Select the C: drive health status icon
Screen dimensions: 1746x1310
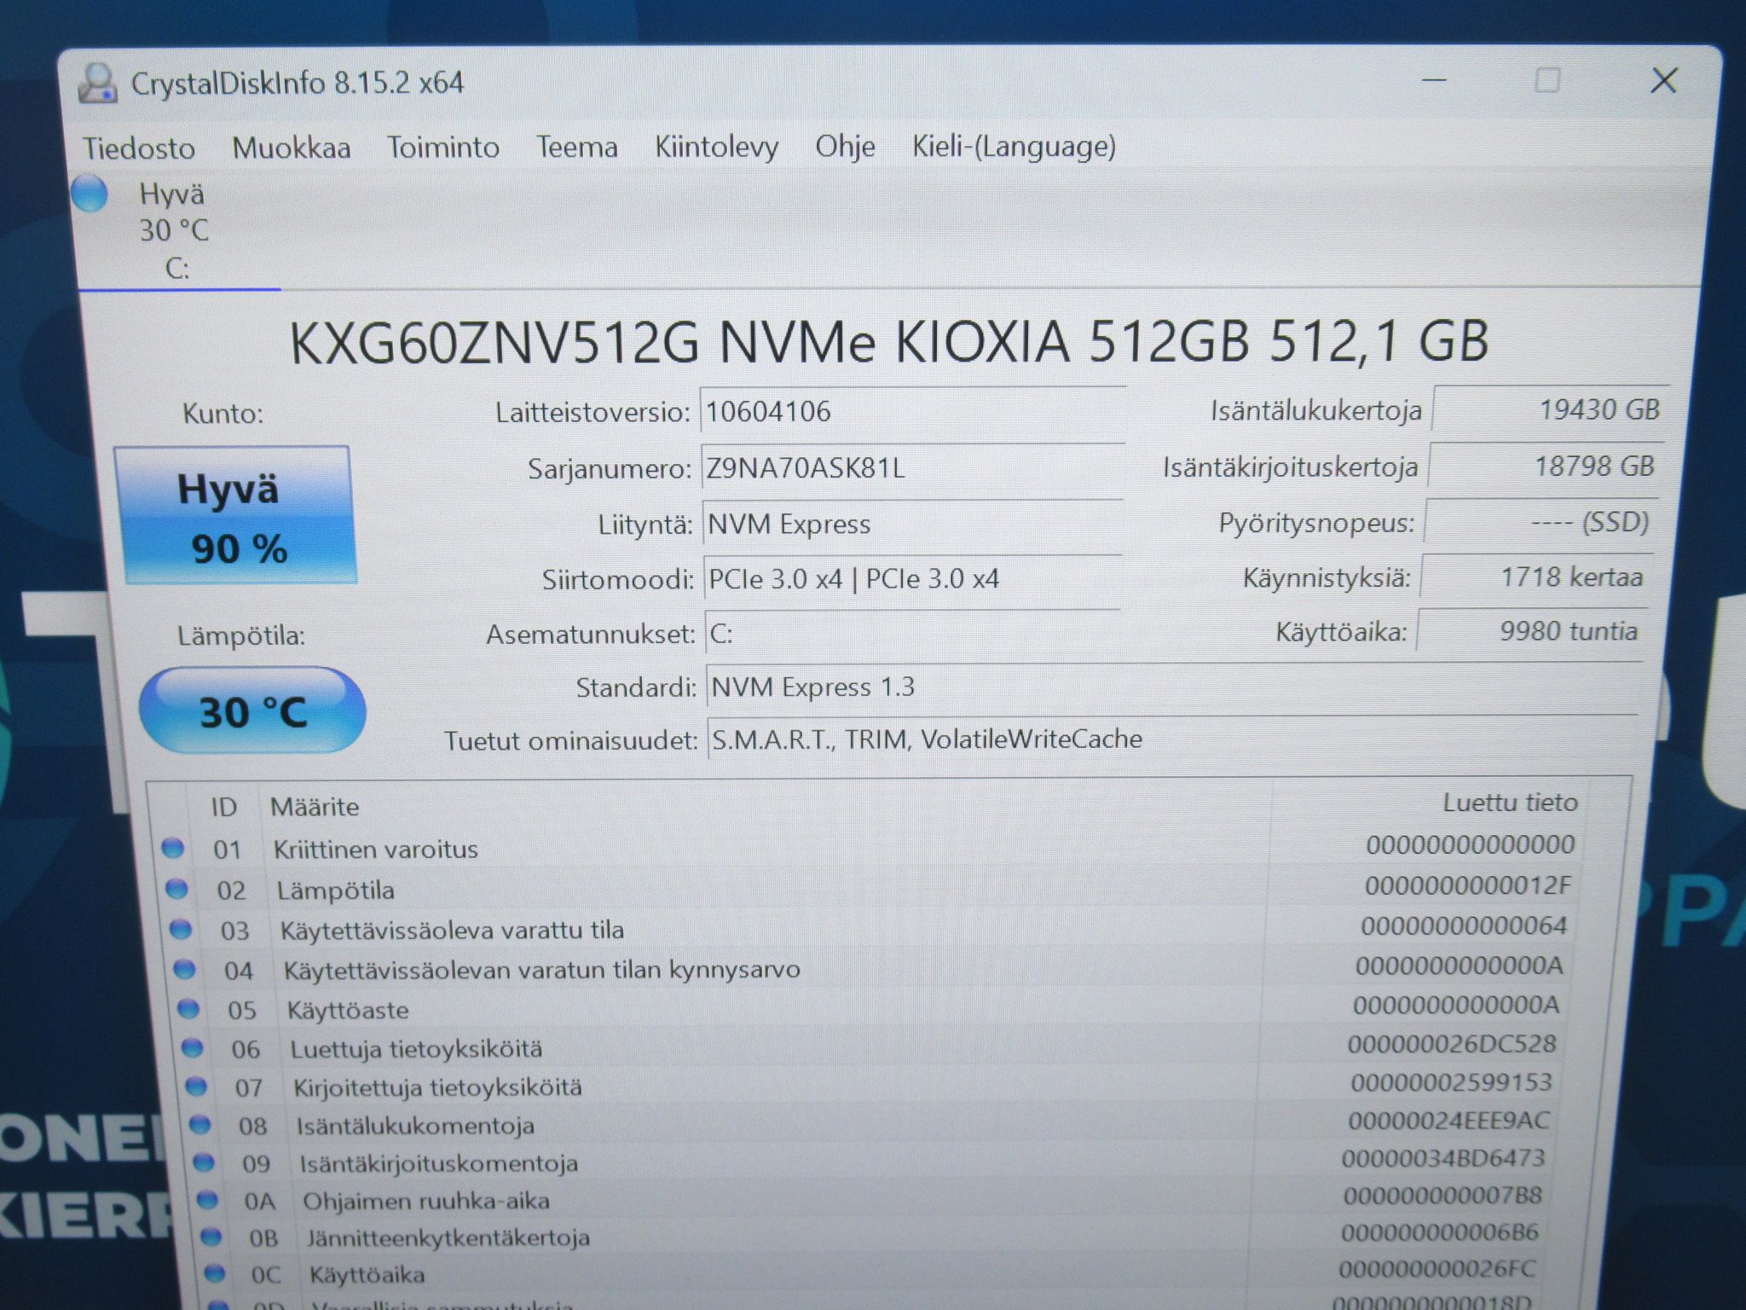pyautogui.click(x=90, y=194)
